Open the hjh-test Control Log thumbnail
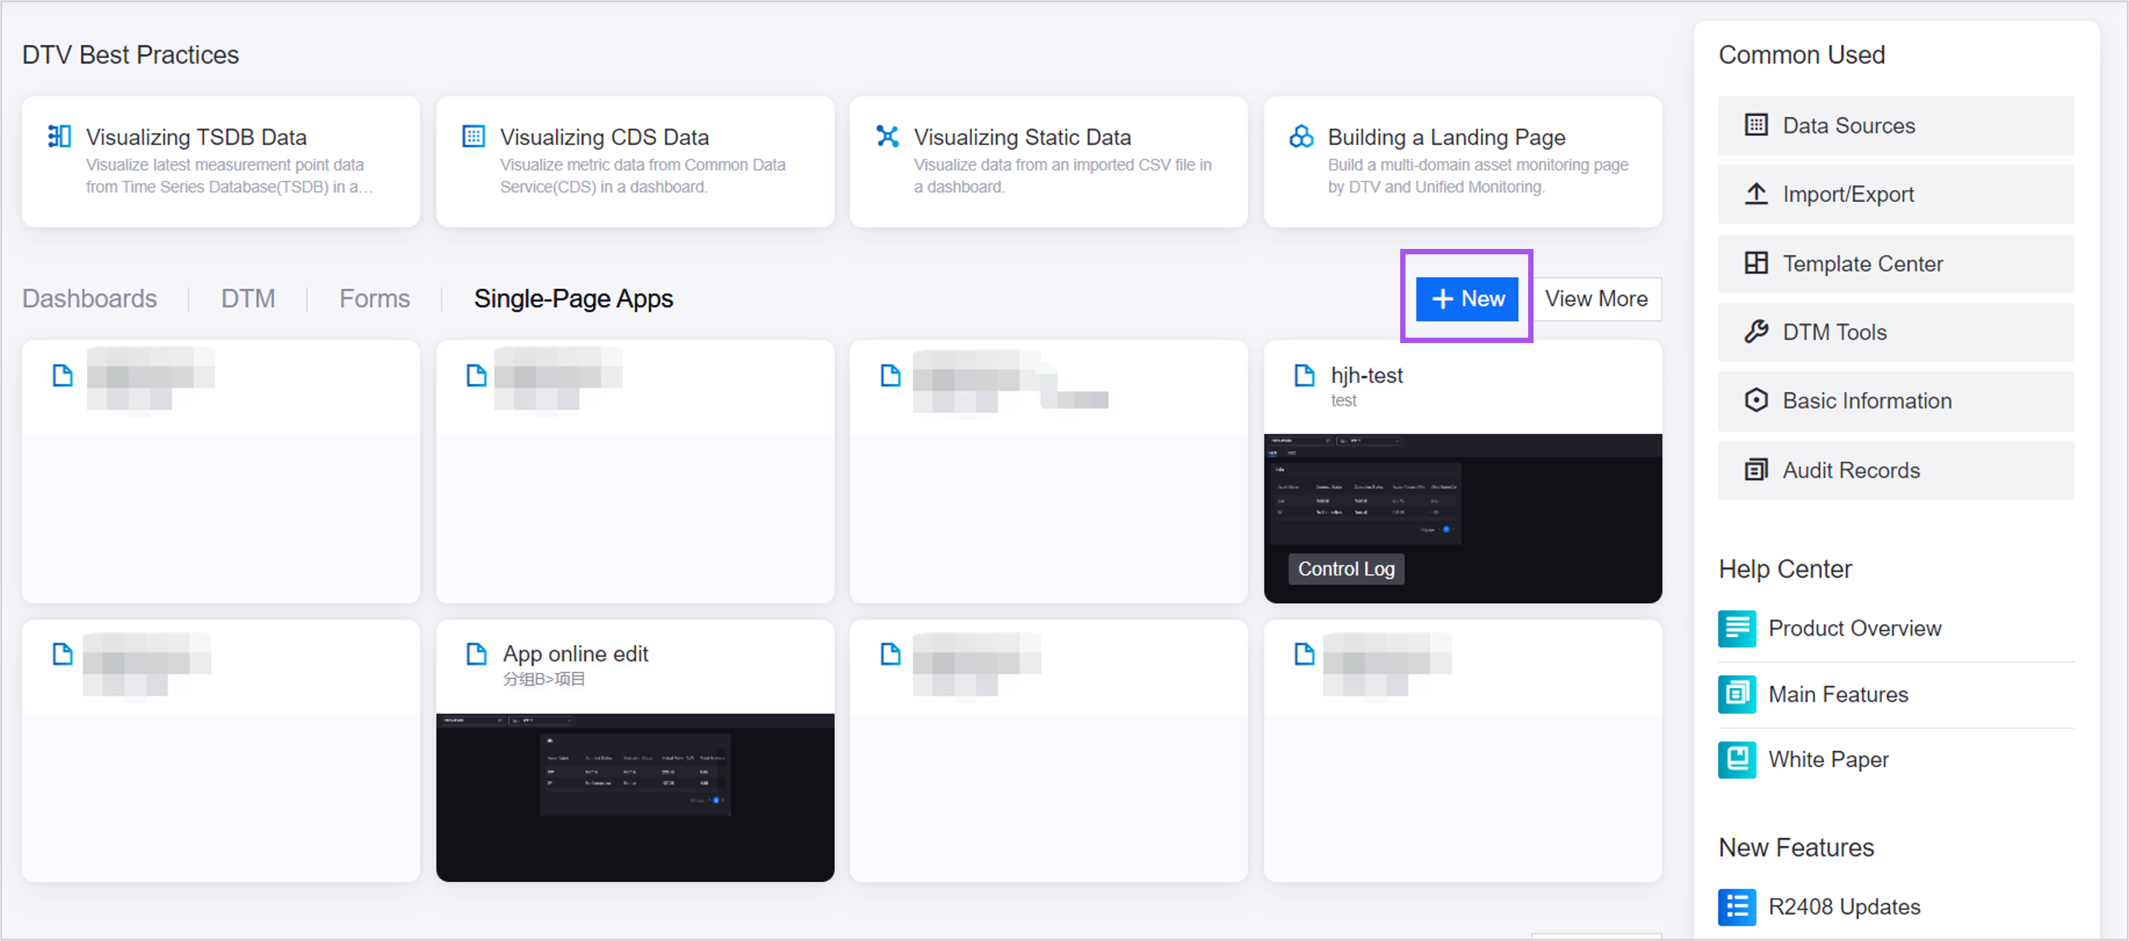Viewport: 2129px width, 941px height. click(x=1462, y=518)
